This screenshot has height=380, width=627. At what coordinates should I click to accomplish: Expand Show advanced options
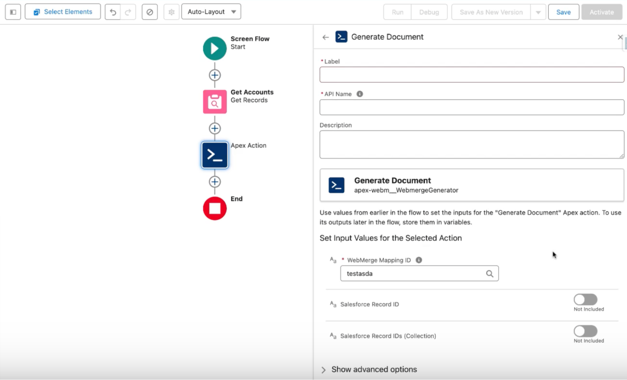tap(374, 369)
